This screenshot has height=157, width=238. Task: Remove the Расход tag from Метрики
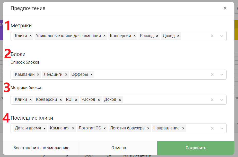click(157, 36)
